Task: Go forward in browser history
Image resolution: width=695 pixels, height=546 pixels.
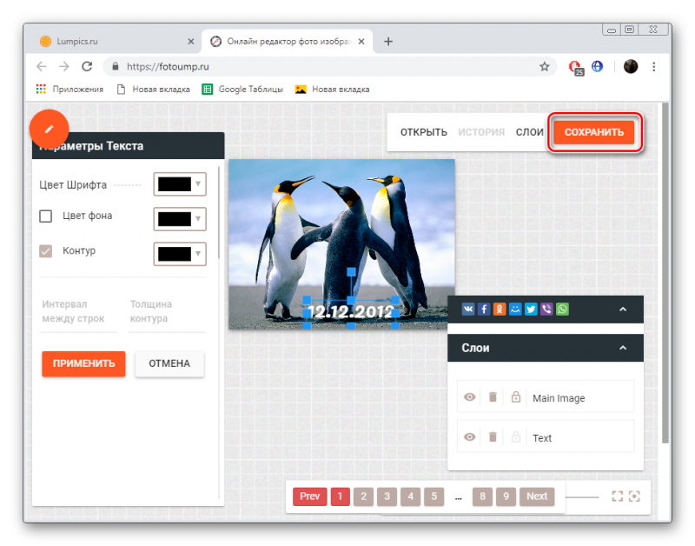Action: (64, 67)
